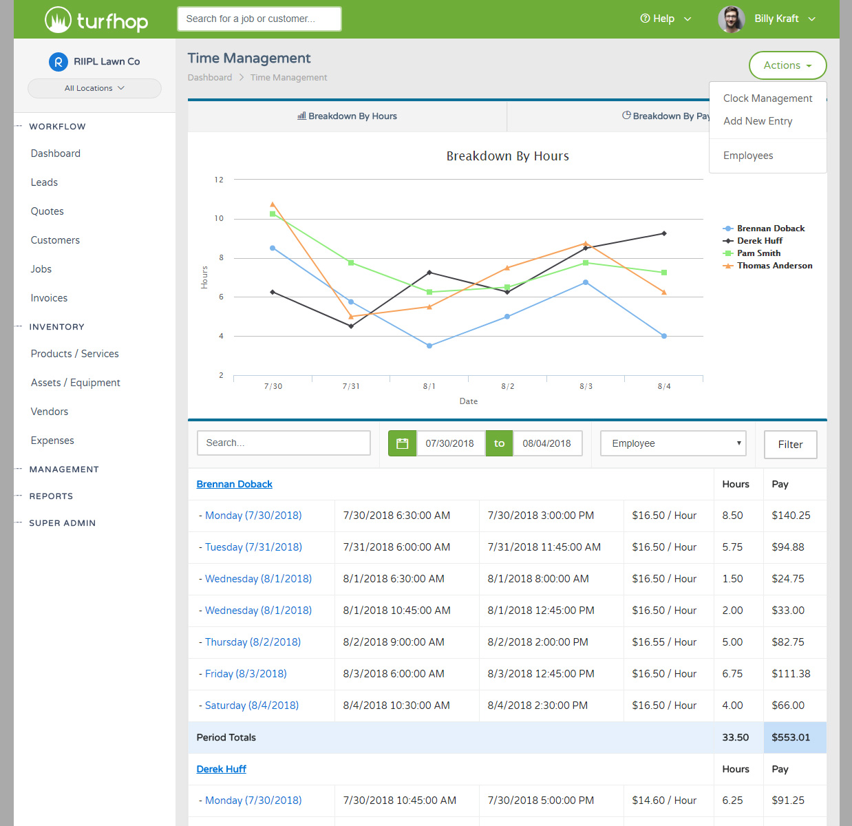Click the pie chart icon on Breakdown By Pay
Viewport: 852px width, 826px height.
(626, 116)
